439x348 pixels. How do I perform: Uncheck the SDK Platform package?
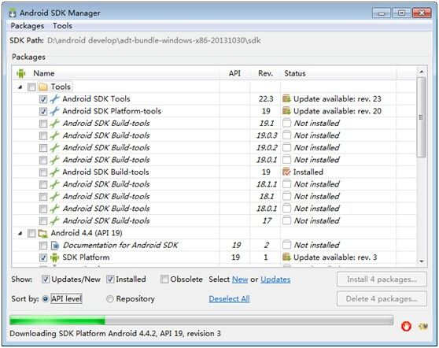(x=43, y=257)
